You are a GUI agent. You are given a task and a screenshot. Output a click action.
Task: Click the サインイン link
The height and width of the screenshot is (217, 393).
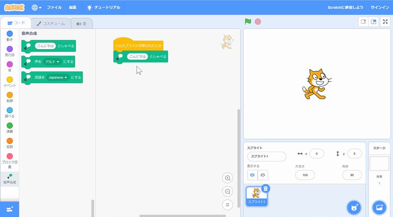pos(379,7)
